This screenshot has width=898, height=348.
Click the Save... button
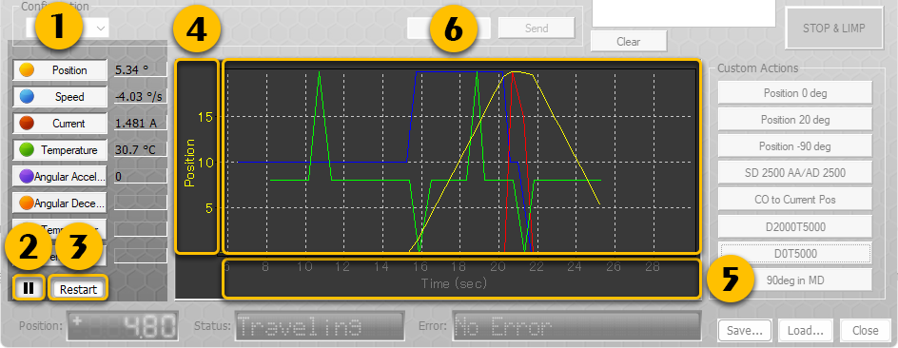click(x=746, y=330)
